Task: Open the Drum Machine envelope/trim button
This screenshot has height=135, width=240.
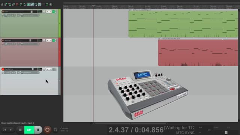Action: point(7,73)
